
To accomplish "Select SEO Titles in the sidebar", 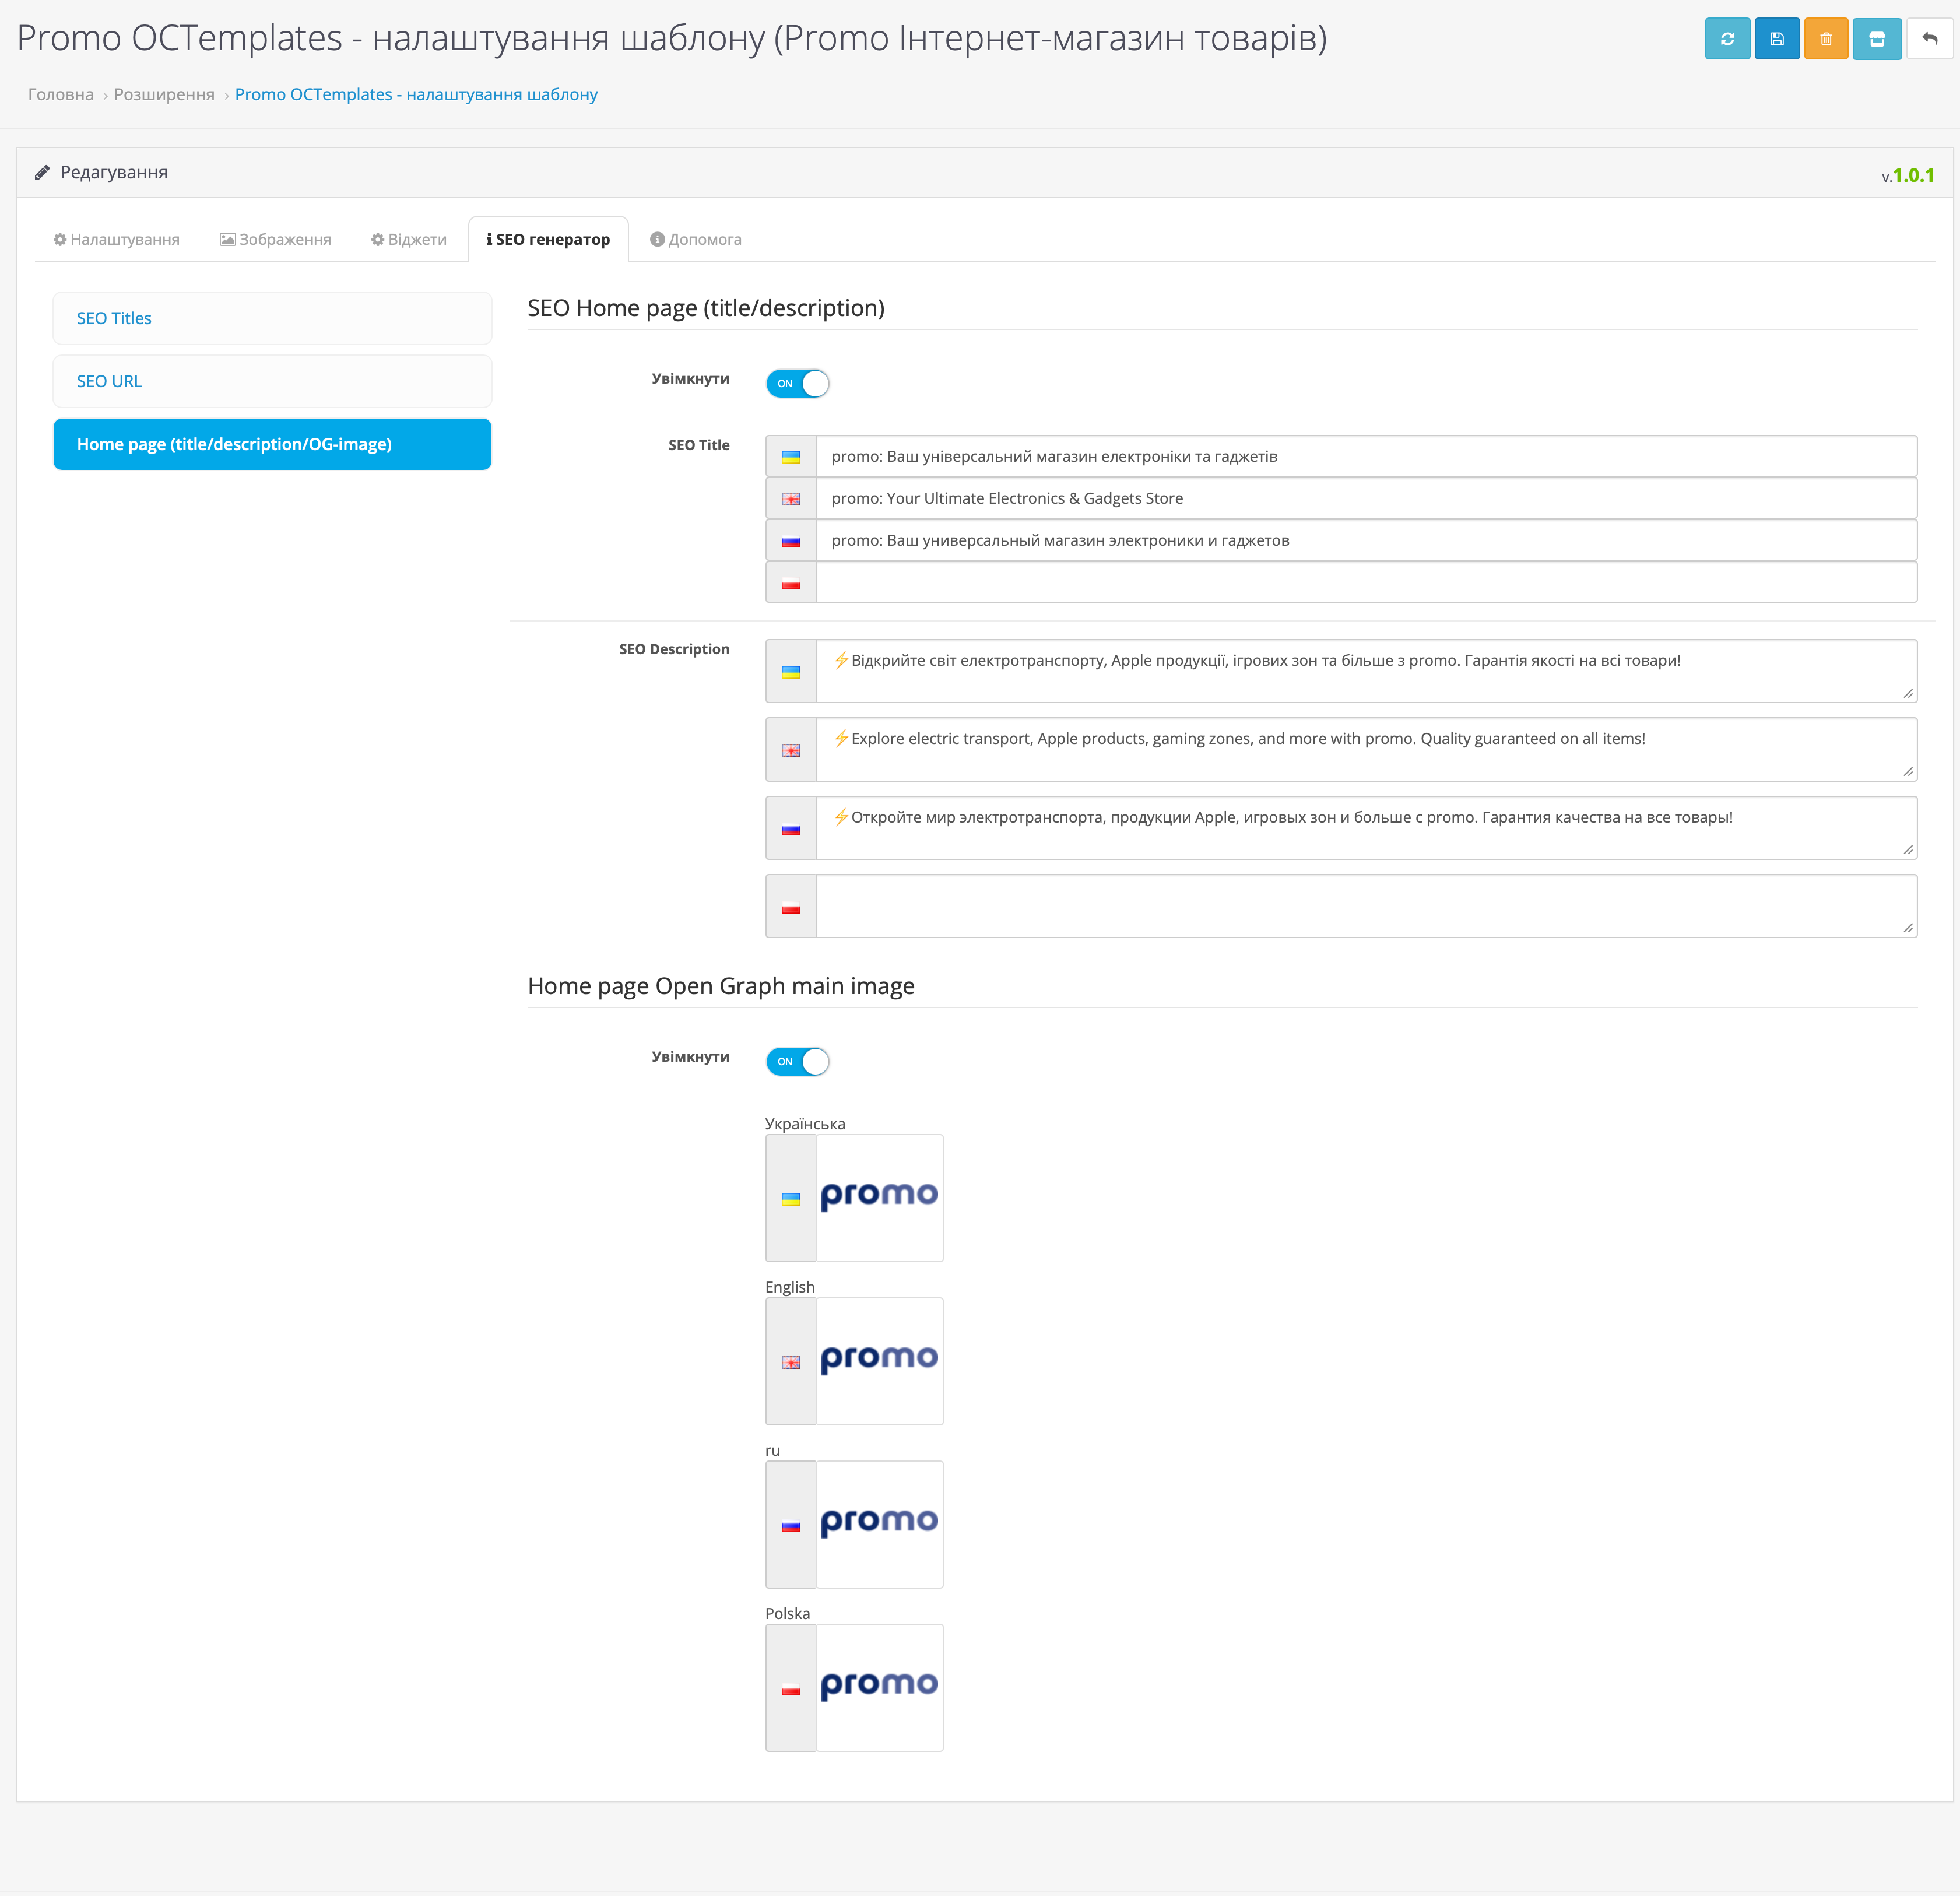I will coord(114,318).
